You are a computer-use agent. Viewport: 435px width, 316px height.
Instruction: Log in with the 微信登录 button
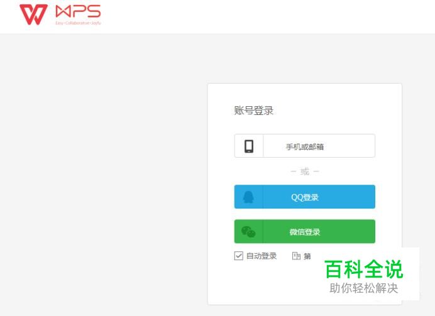[x=305, y=231]
